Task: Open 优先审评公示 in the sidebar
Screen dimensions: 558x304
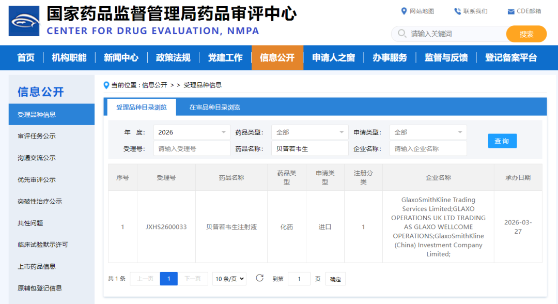Action: [37, 179]
